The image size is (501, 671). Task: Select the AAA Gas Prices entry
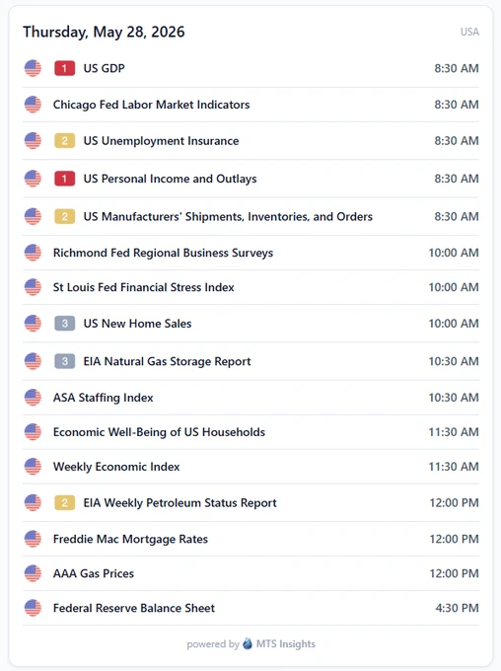click(x=94, y=573)
